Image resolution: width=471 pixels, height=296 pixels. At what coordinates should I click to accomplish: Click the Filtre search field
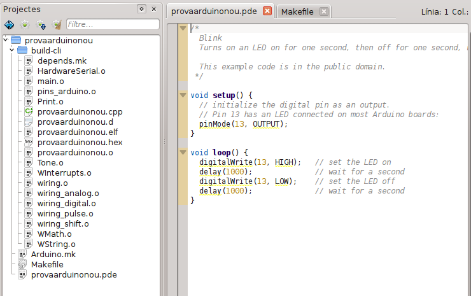(x=113, y=24)
